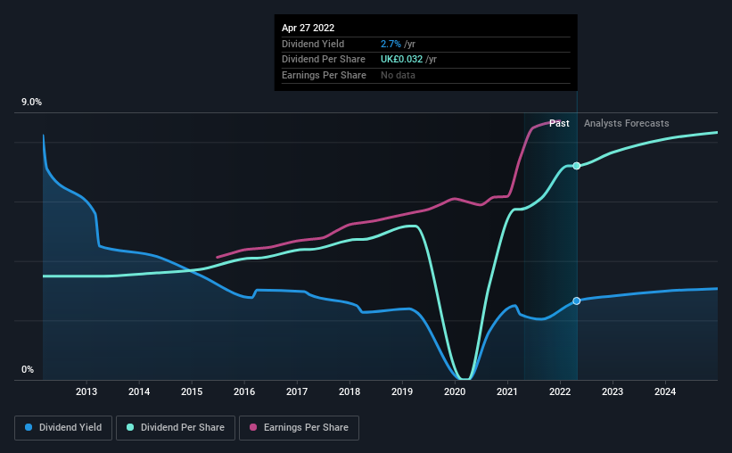Viewport: 732px width, 453px height.
Task: Click the pink Earnings Per Share legend dot
Action: click(x=253, y=427)
